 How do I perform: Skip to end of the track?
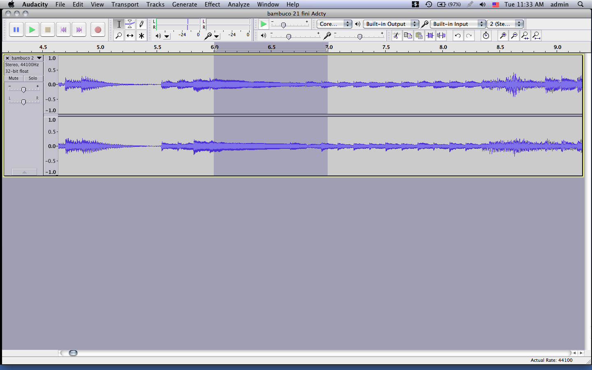pyautogui.click(x=79, y=30)
